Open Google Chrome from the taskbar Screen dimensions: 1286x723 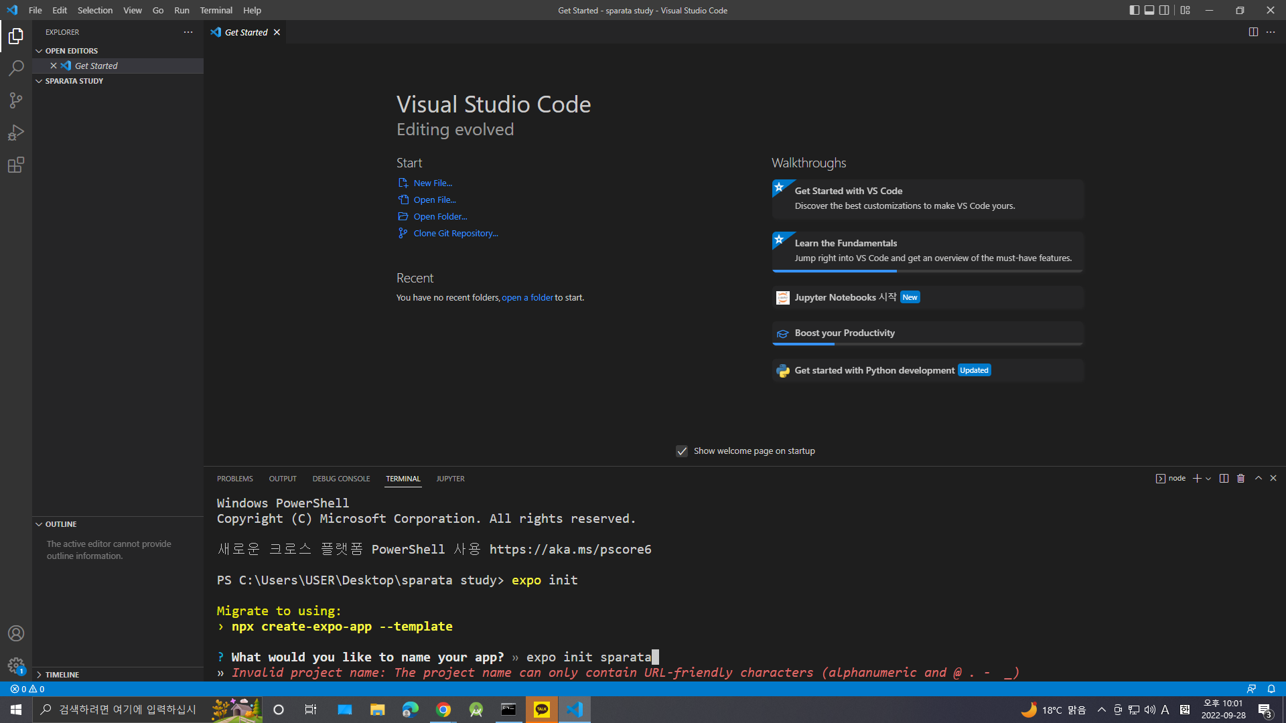443,710
